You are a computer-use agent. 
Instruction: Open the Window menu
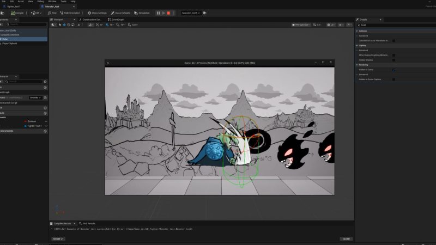pos(52,2)
